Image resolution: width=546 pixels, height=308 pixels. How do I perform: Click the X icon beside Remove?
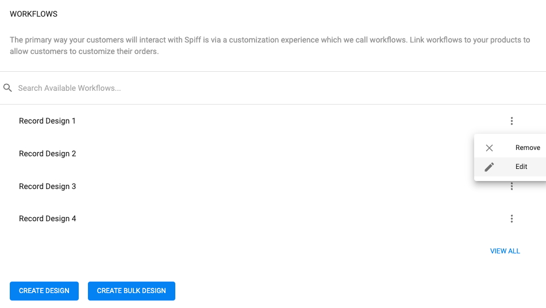(489, 148)
